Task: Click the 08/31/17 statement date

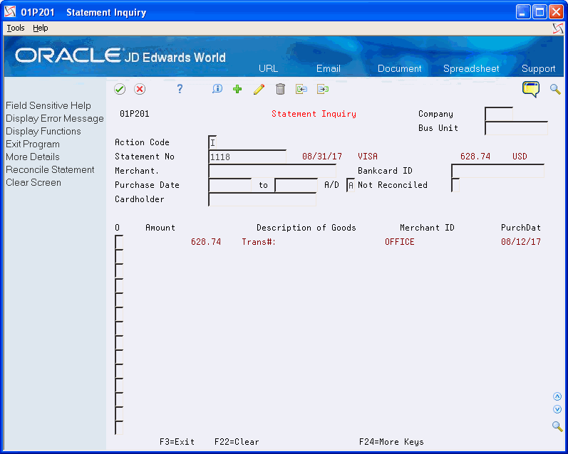Action: click(x=321, y=157)
